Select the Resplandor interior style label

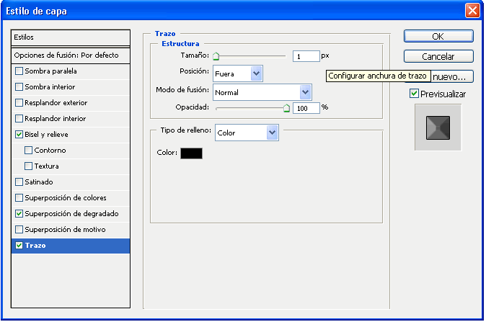click(56, 118)
